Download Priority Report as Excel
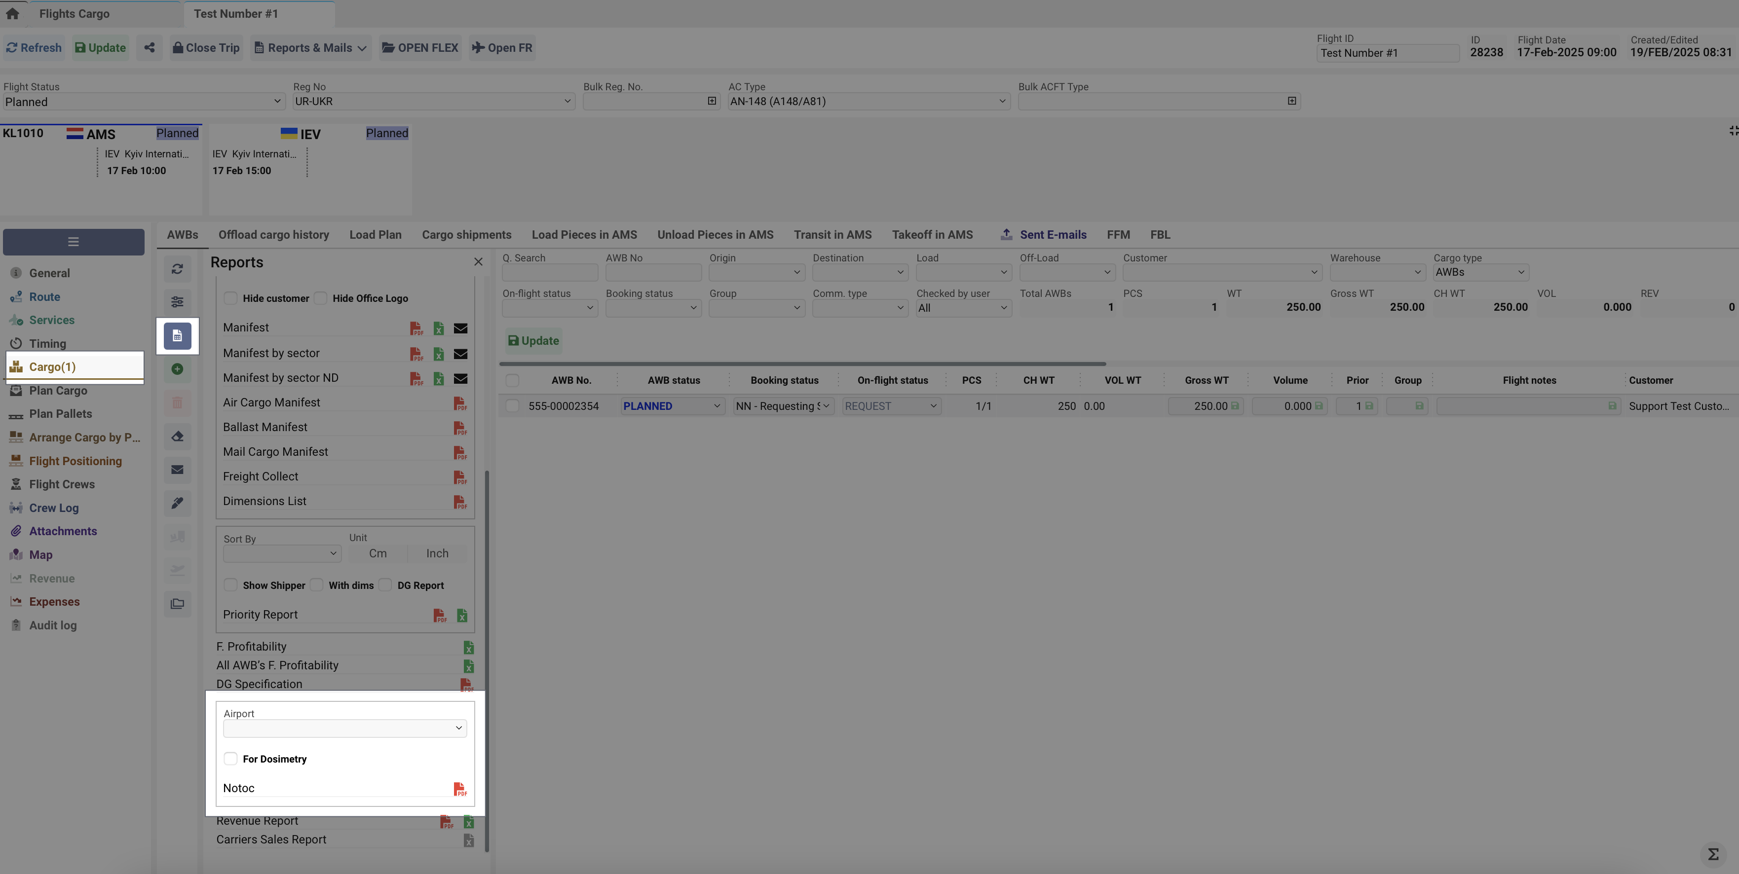The width and height of the screenshot is (1739, 874). (462, 616)
